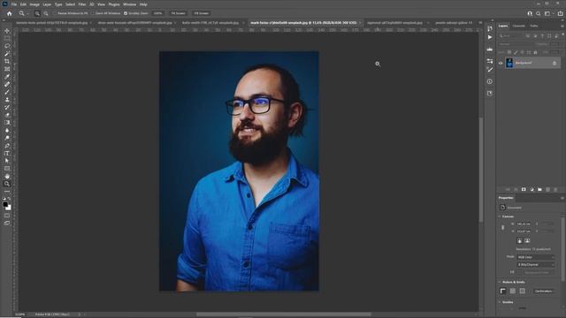Collapse the Rulers & Grids section

pyautogui.click(x=500, y=283)
